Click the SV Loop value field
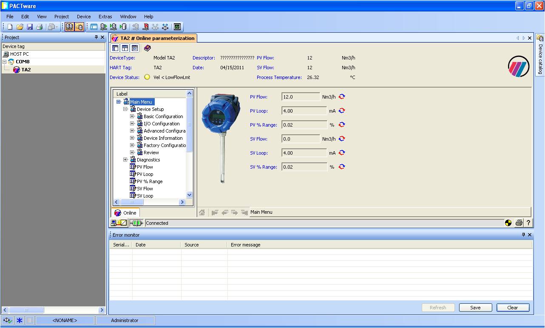 click(x=304, y=153)
